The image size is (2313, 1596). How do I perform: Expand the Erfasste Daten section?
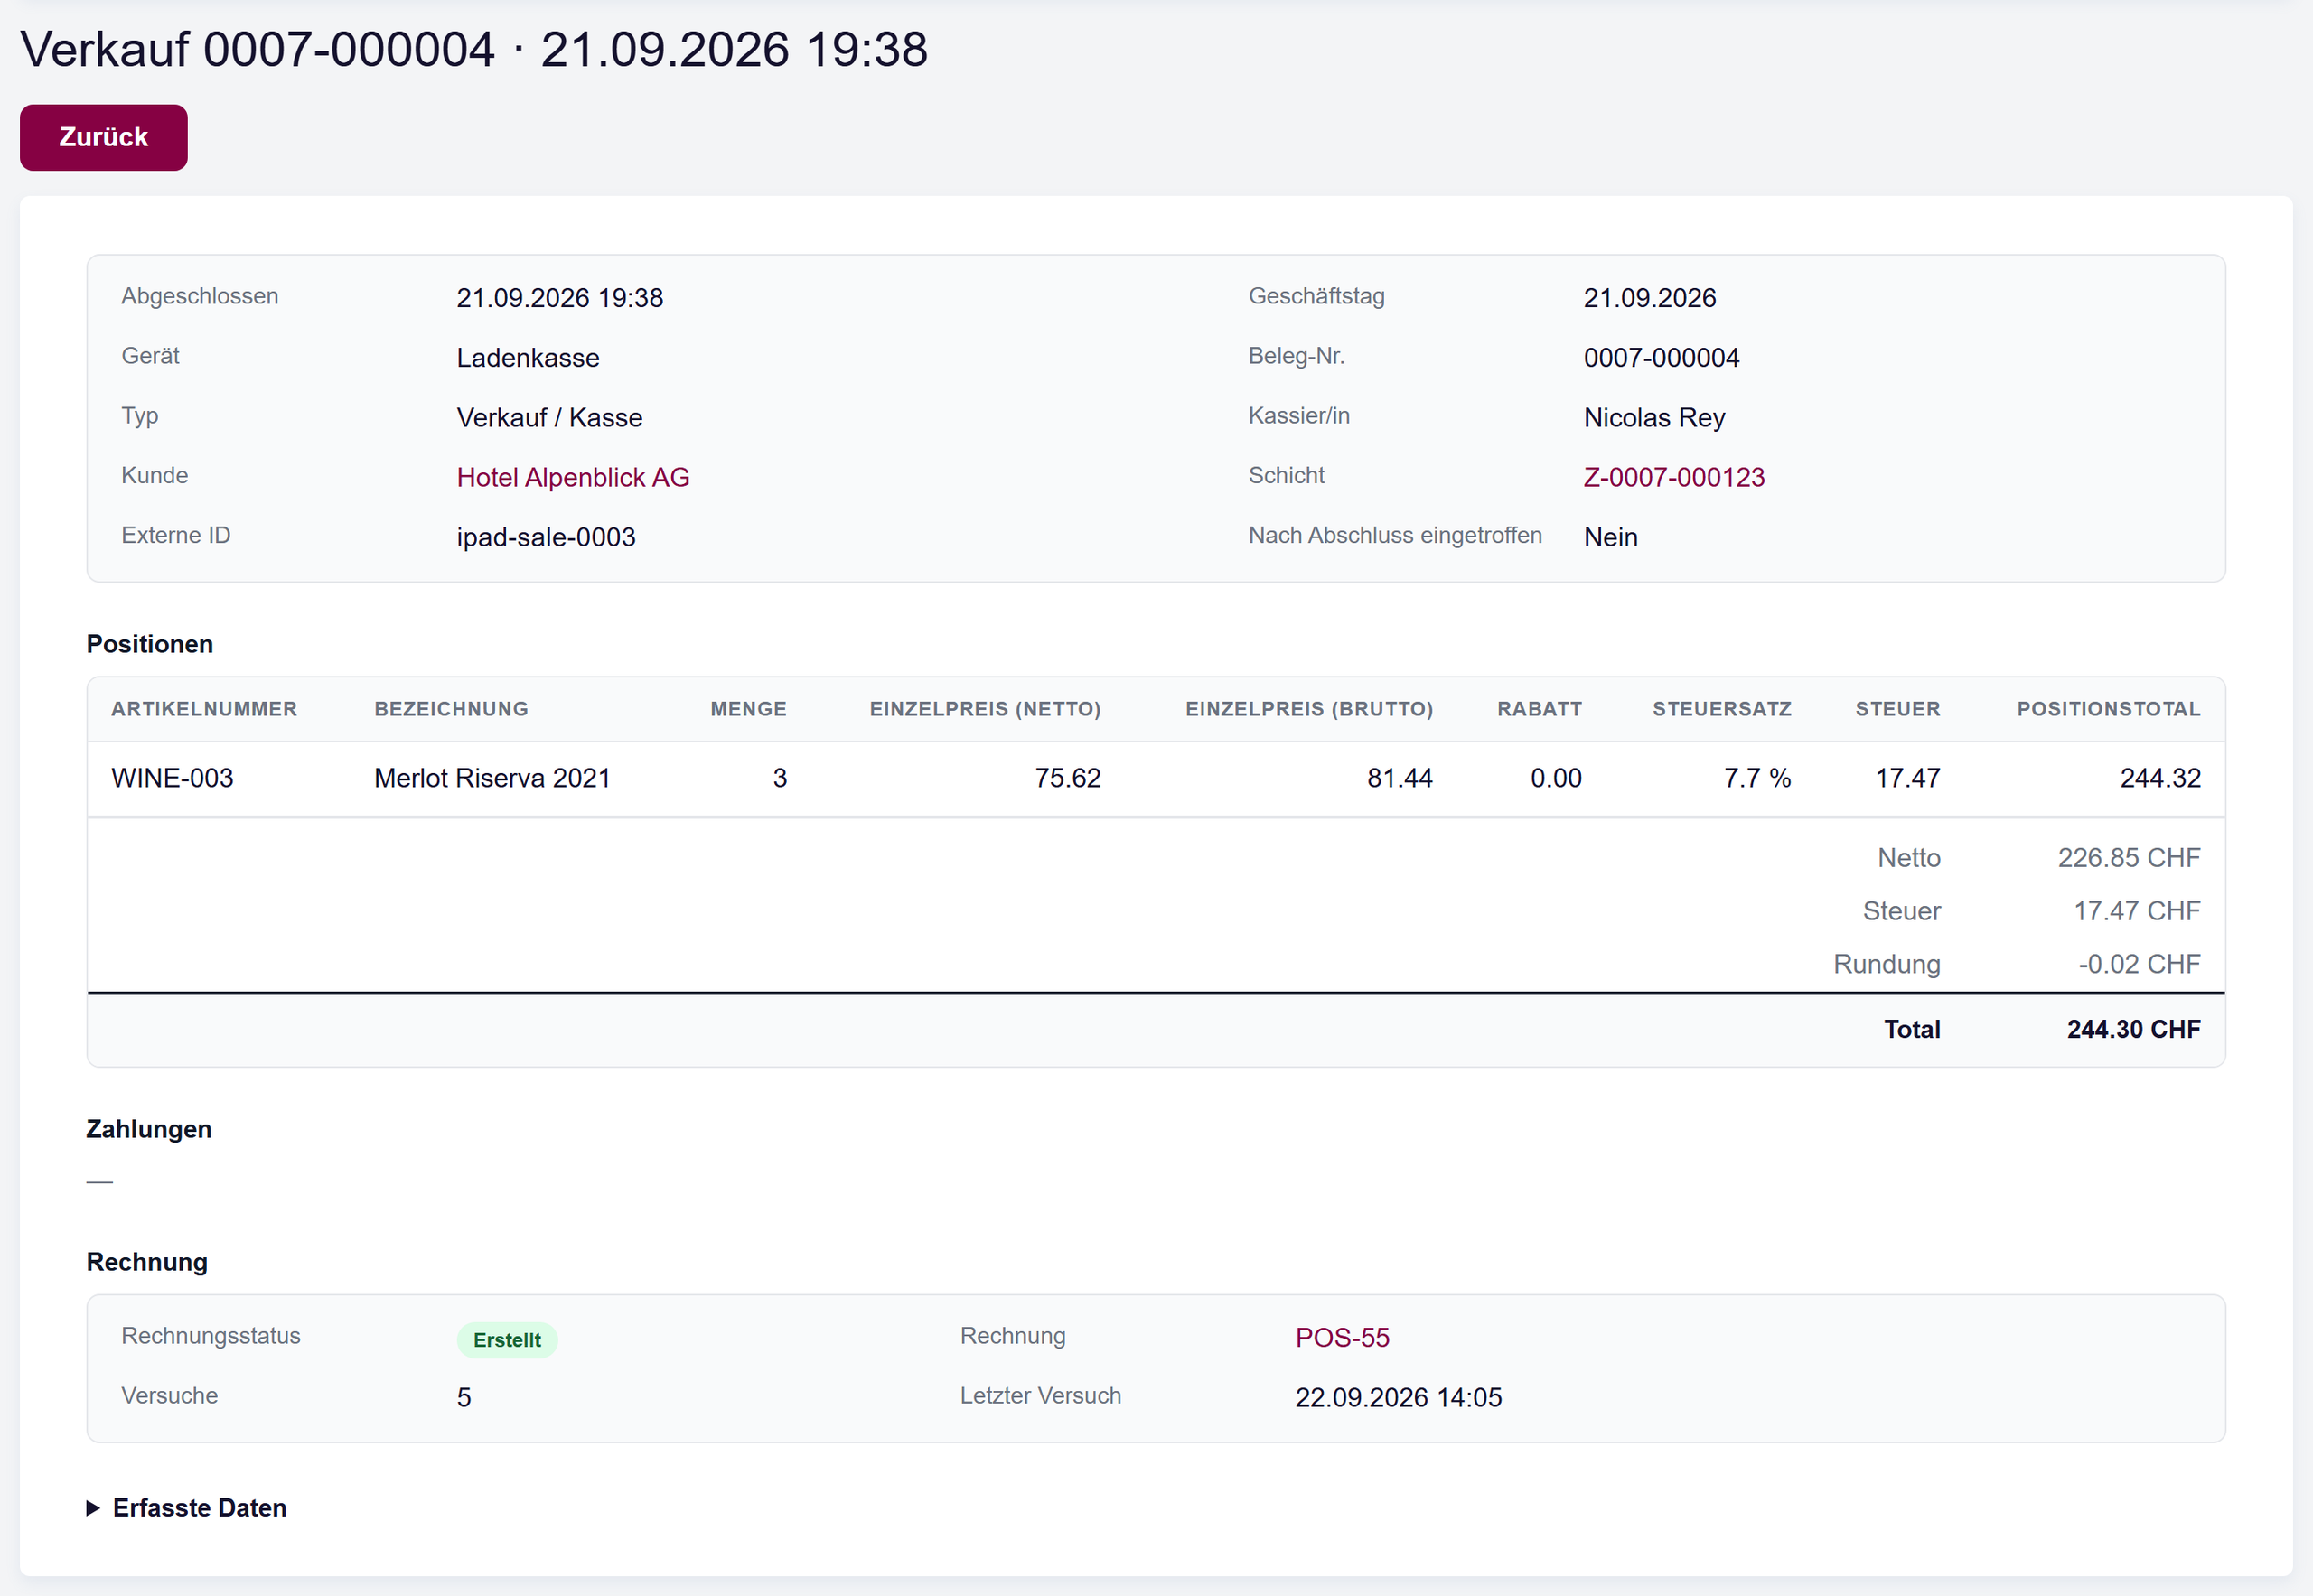(187, 1507)
